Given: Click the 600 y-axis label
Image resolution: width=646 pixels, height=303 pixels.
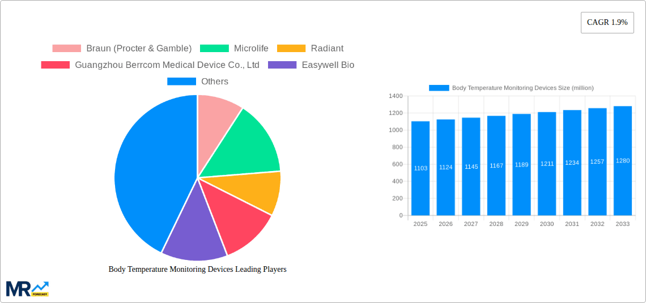Looking at the screenshot, I should pyautogui.click(x=397, y=164).
